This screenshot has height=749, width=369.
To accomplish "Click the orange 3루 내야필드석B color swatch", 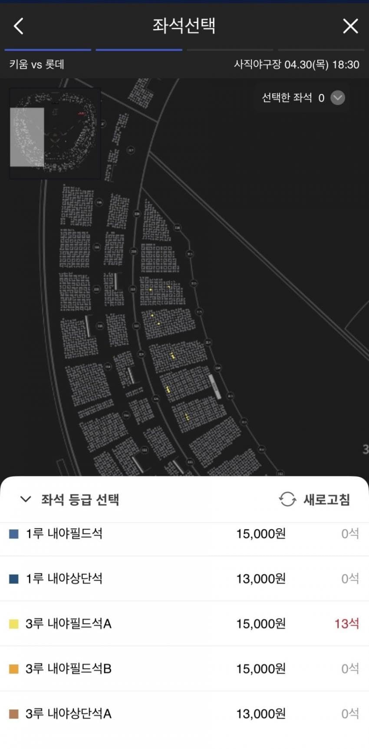I will coord(14,669).
